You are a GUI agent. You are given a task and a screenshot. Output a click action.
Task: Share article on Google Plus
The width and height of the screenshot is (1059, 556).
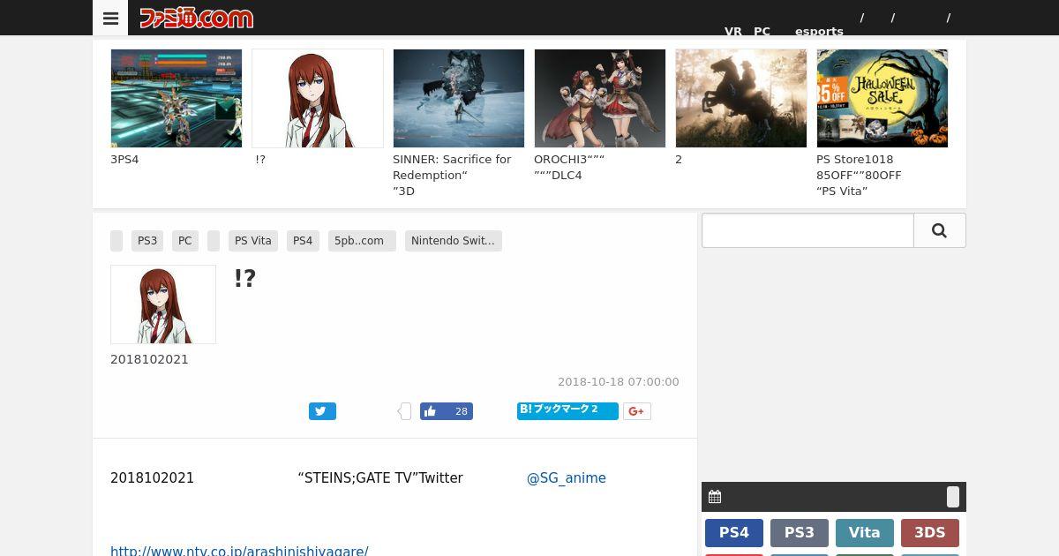(x=637, y=411)
